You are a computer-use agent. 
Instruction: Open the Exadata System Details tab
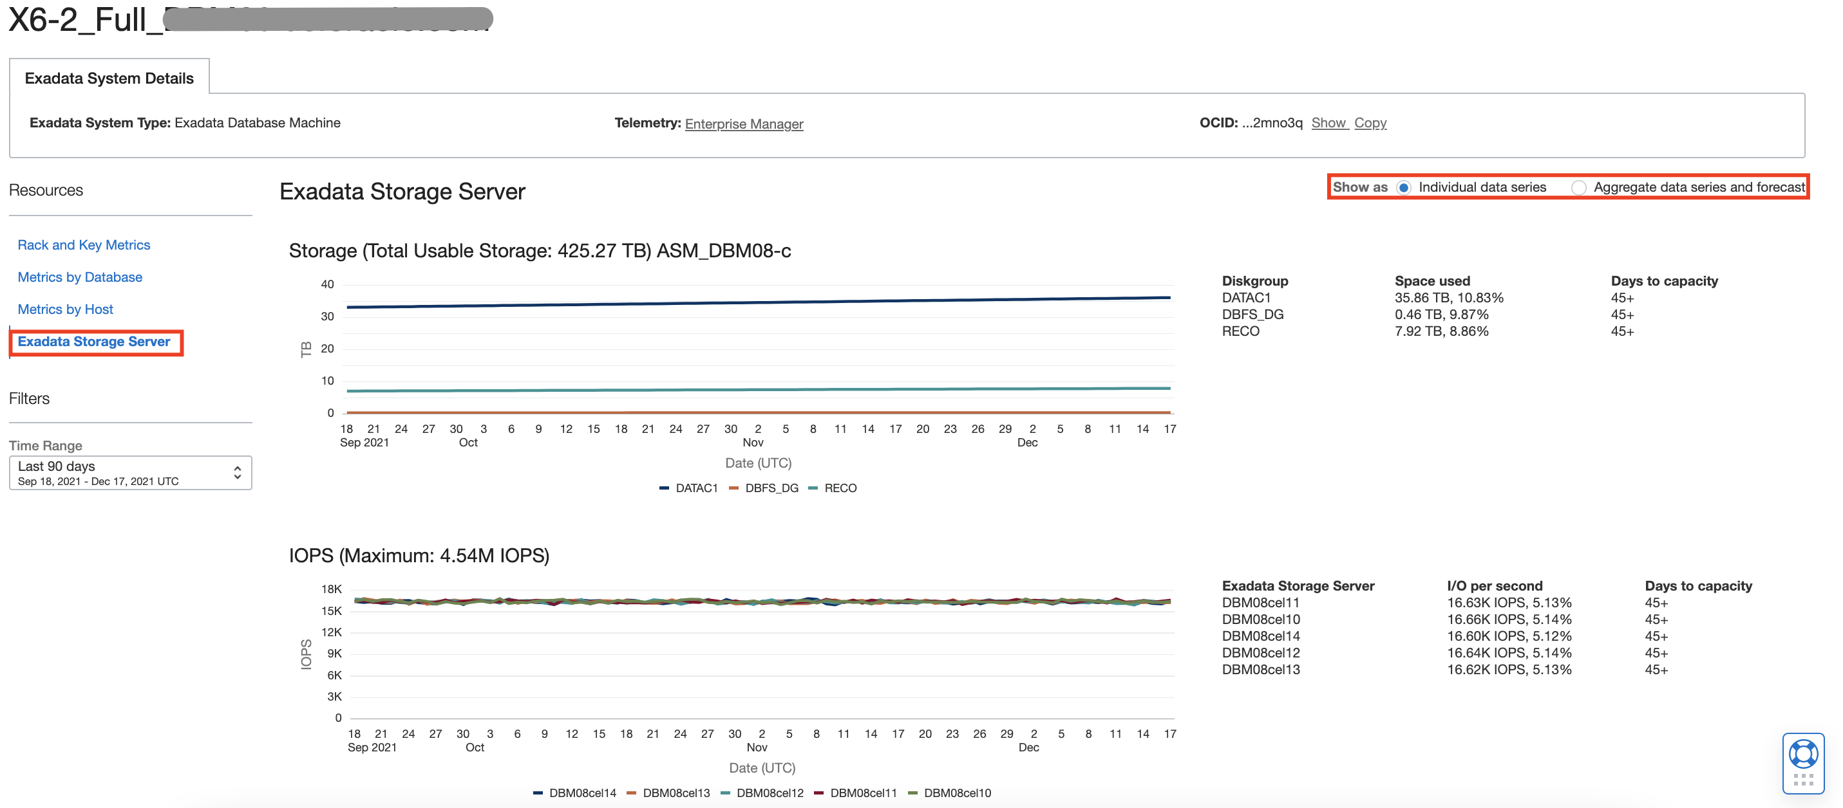[x=109, y=78]
